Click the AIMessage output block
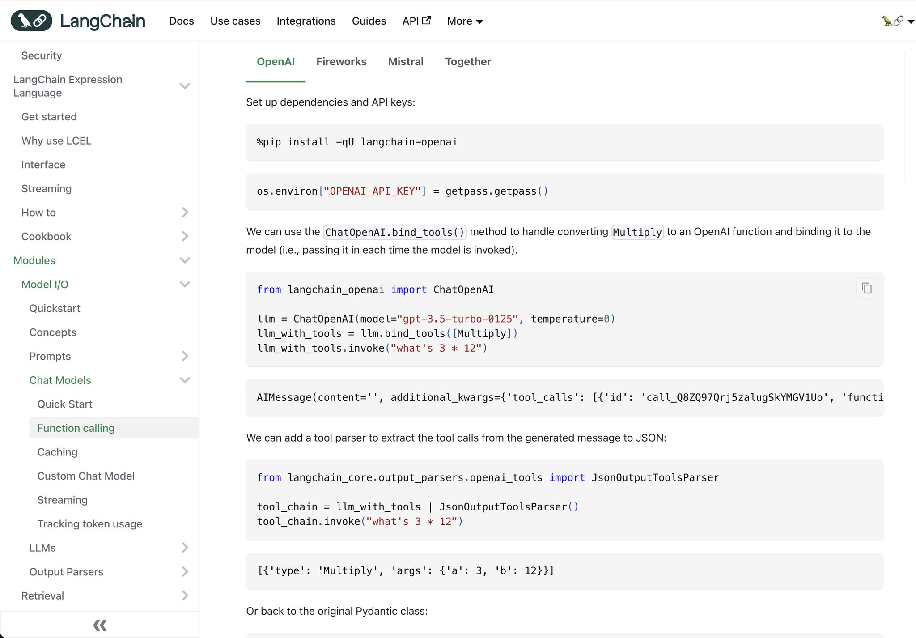 pyautogui.click(x=564, y=398)
